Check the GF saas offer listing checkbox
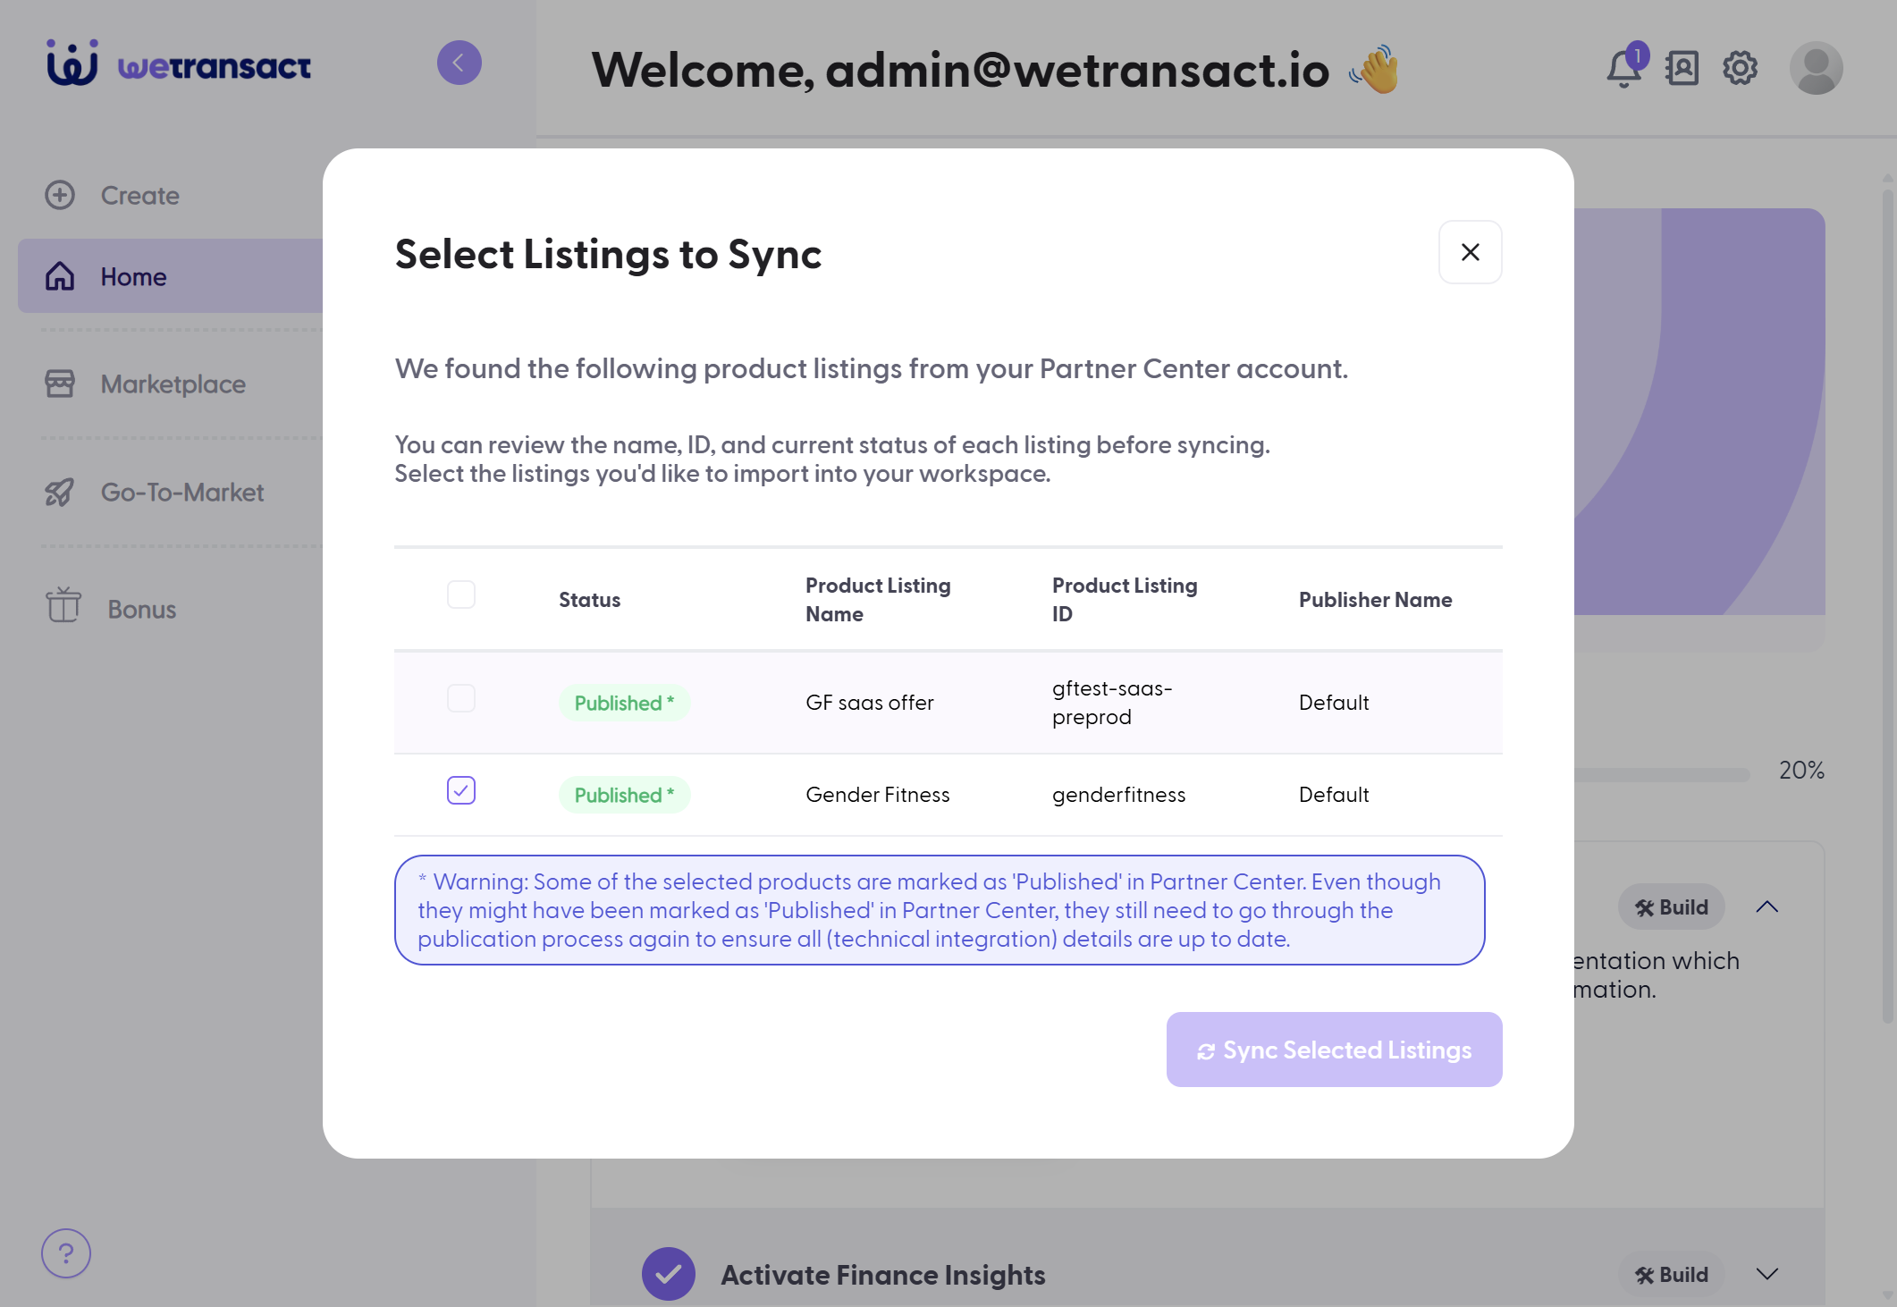The height and width of the screenshot is (1307, 1897). point(461,698)
